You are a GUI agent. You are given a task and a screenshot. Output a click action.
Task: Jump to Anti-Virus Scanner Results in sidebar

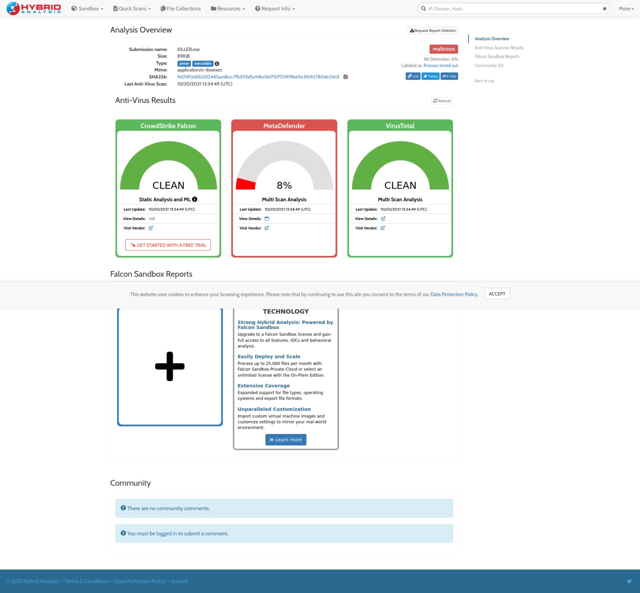point(499,47)
